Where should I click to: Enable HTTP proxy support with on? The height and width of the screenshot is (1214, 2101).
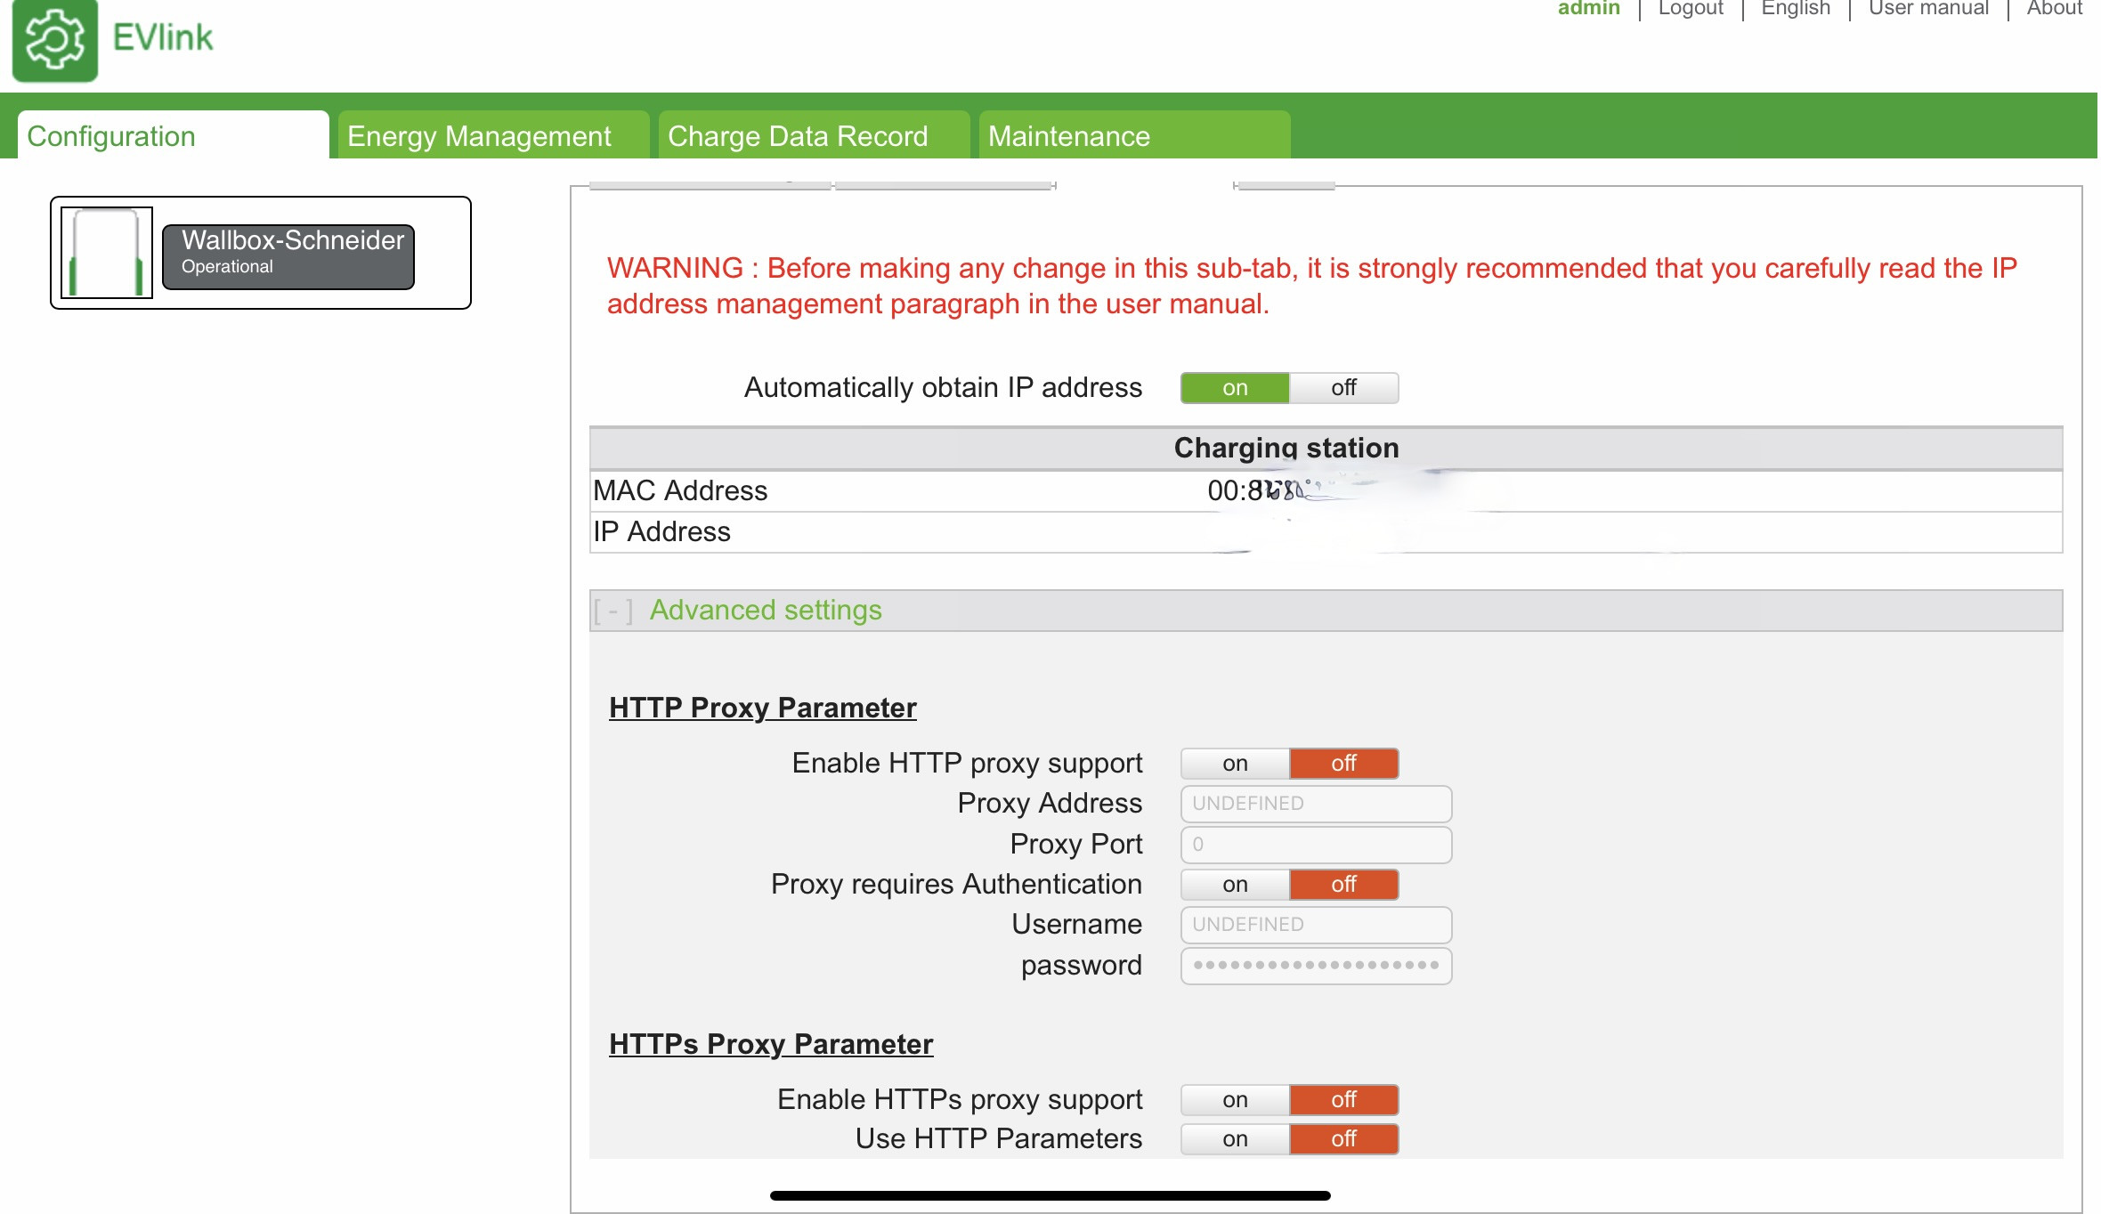tap(1235, 764)
